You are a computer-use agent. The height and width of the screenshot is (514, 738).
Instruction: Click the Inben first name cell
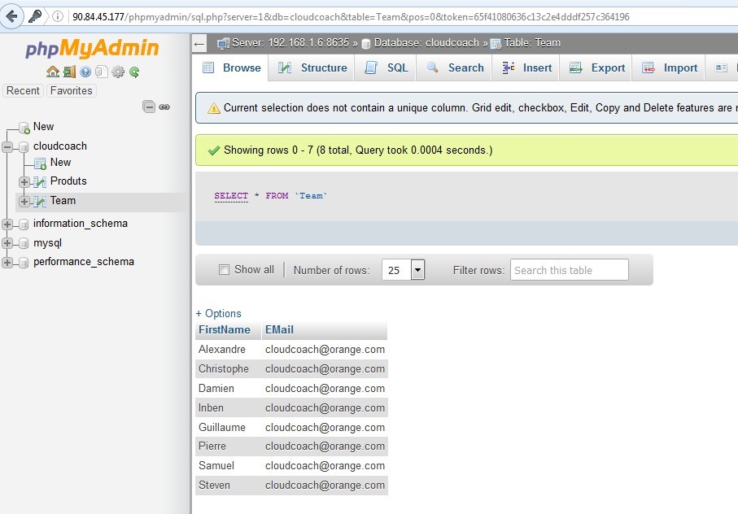pyautogui.click(x=229, y=407)
